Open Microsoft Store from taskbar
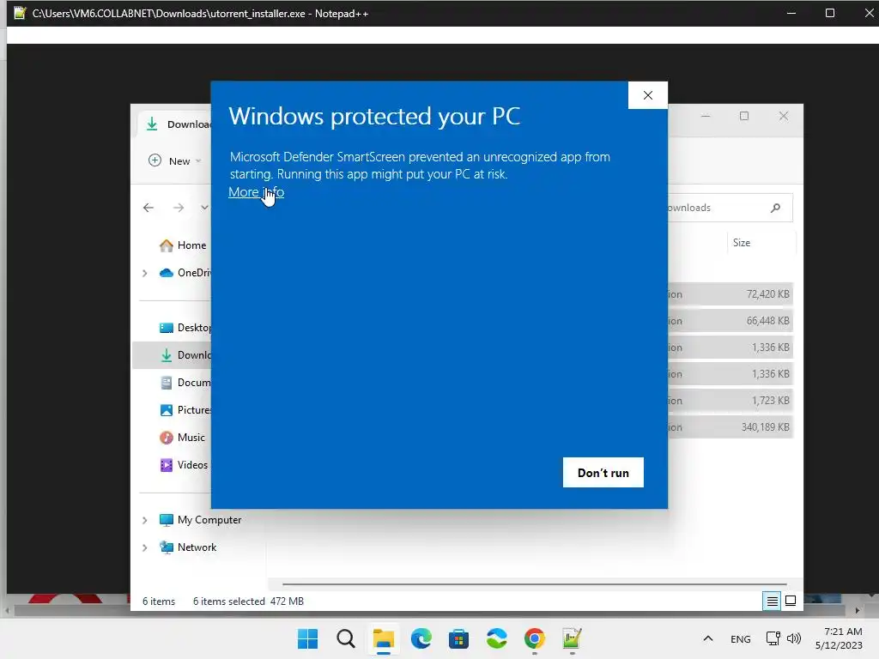Image resolution: width=879 pixels, height=659 pixels. click(x=458, y=638)
